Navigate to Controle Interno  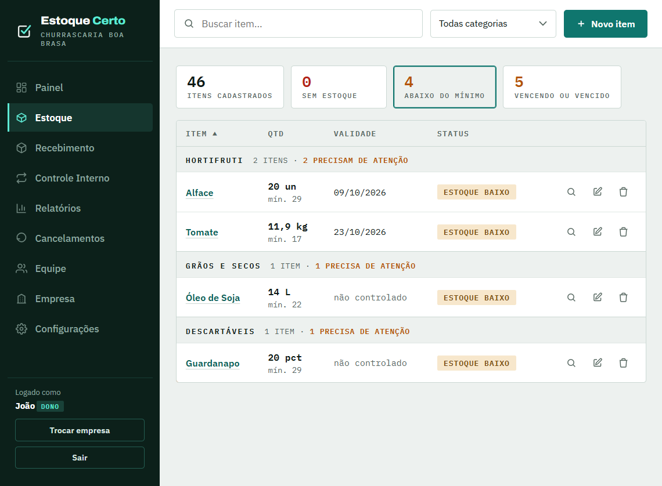point(80,178)
